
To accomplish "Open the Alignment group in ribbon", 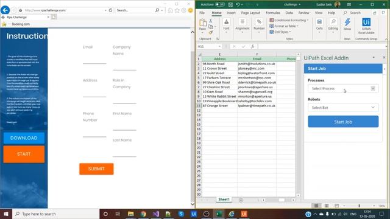I will coord(243,26).
